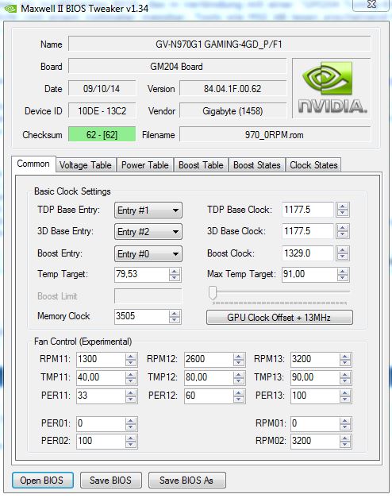Click the Temp Target stepper arrows

click(x=175, y=274)
